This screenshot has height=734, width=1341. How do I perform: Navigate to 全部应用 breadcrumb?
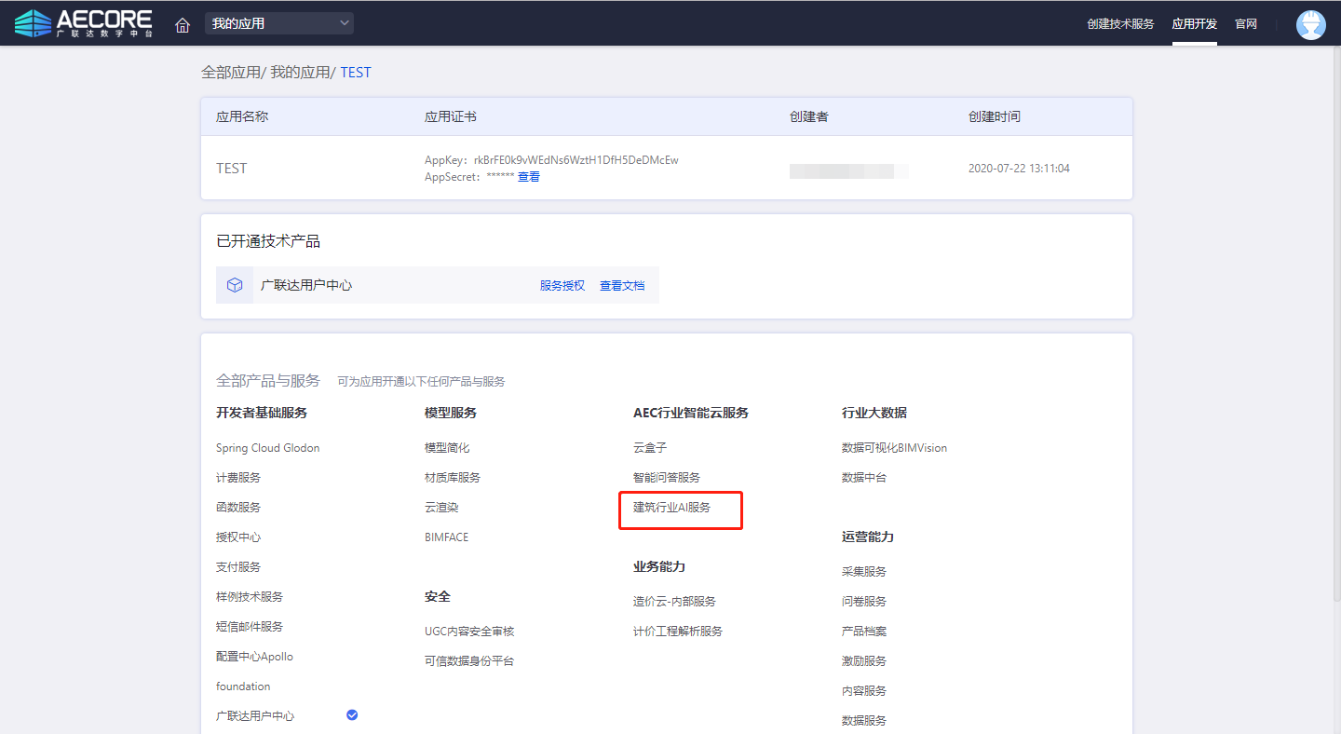[x=230, y=73]
